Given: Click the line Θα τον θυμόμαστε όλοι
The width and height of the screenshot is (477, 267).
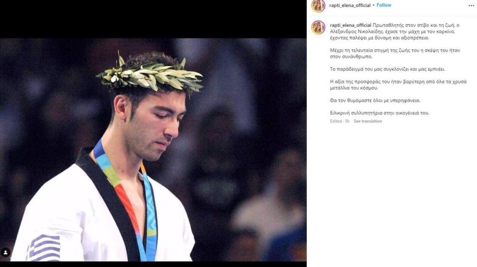Looking at the screenshot, I should click(x=375, y=100).
